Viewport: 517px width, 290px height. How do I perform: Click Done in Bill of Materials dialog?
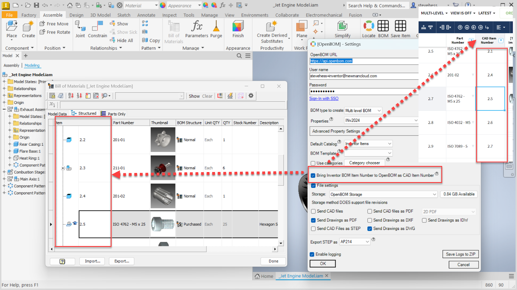click(273, 261)
